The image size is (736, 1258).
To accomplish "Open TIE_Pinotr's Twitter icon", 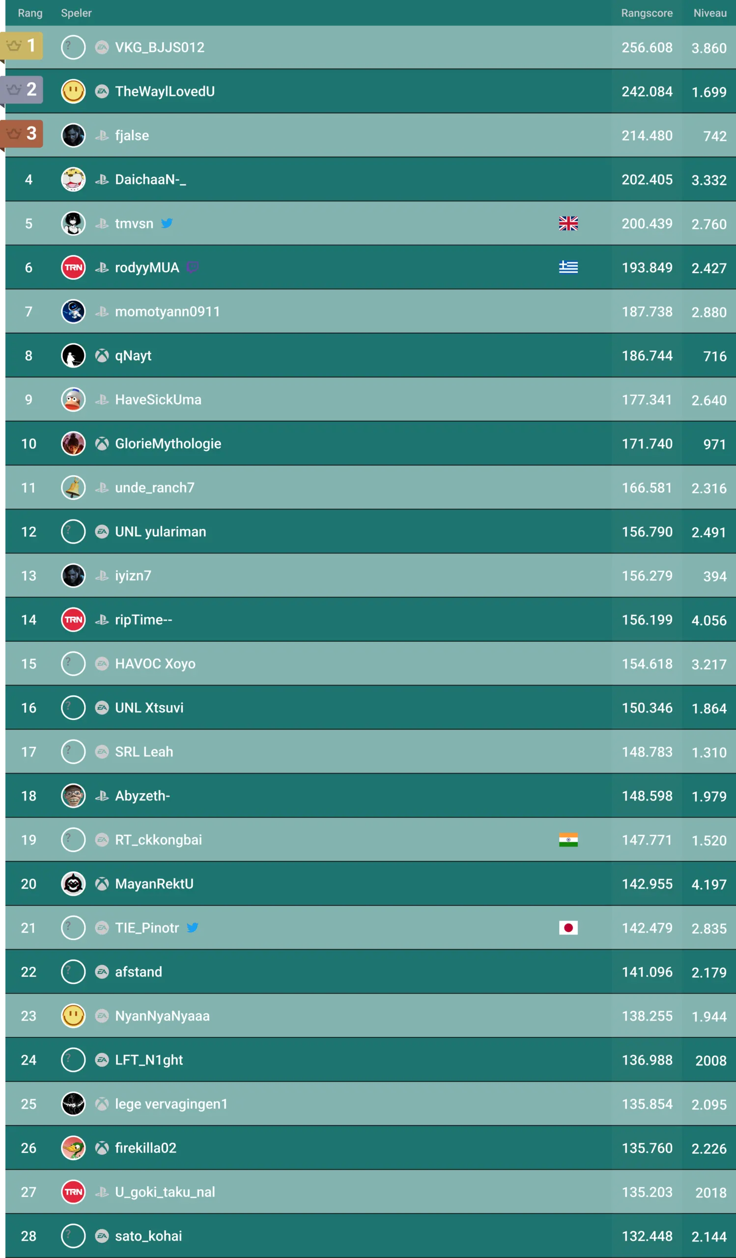I will point(193,928).
